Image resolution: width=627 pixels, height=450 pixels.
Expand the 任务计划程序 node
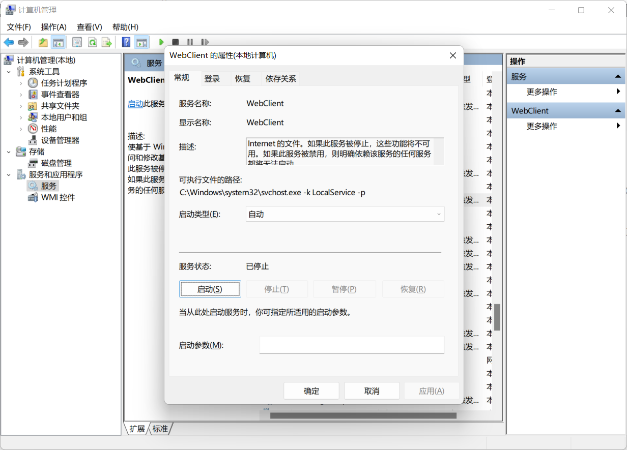21,83
